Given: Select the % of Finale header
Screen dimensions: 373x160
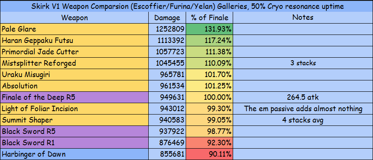Looking at the screenshot, I should (x=209, y=18).
